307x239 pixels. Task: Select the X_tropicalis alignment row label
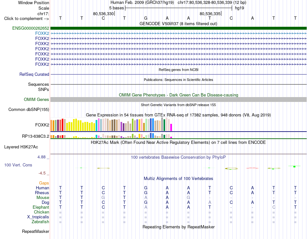38,217
